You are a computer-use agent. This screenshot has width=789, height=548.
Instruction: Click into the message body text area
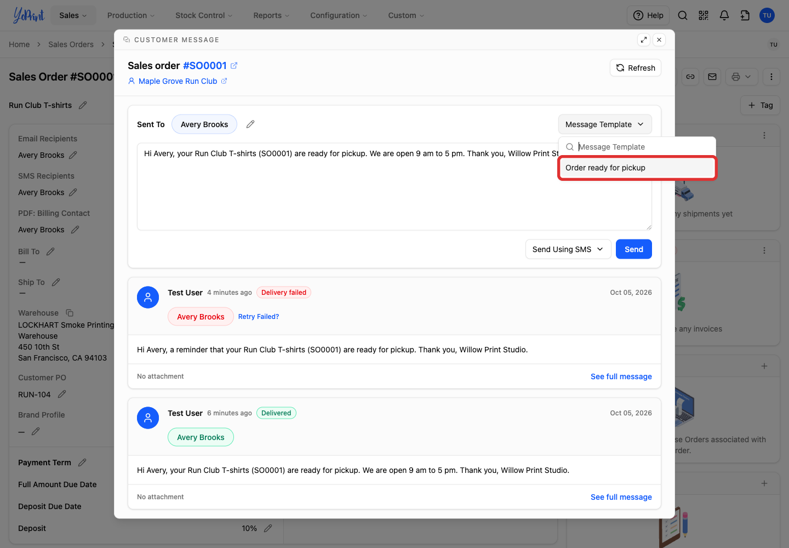click(395, 186)
